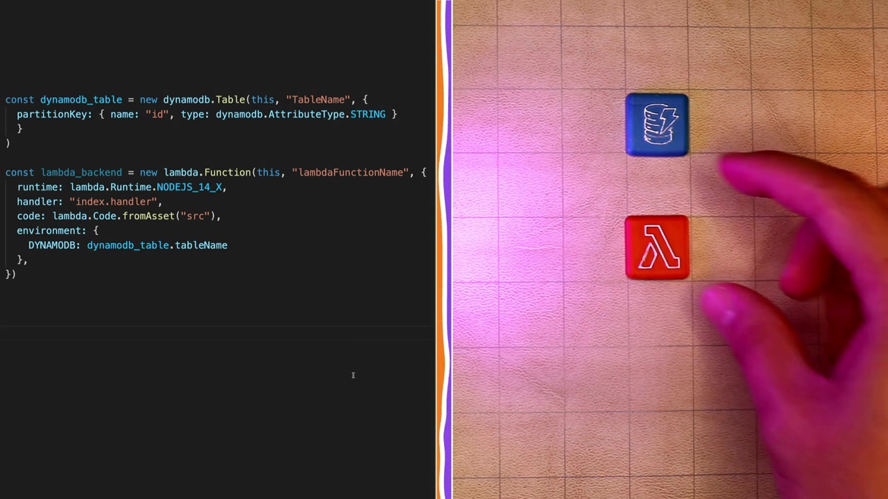Click the "src" string argument

click(x=195, y=216)
